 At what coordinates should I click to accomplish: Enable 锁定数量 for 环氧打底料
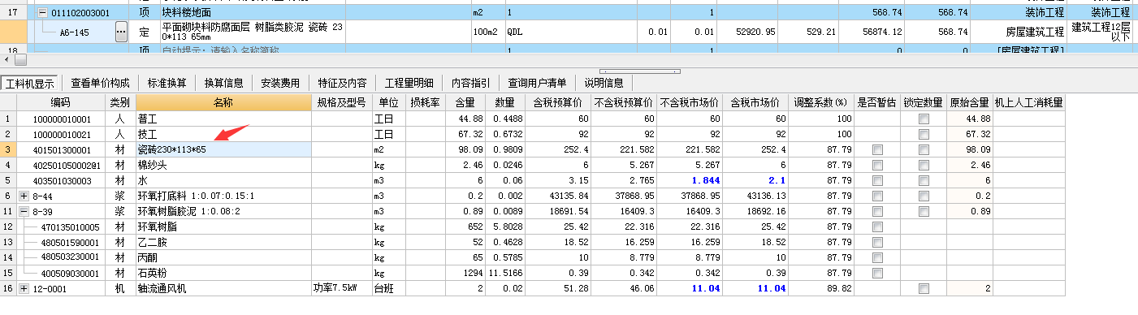[923, 196]
